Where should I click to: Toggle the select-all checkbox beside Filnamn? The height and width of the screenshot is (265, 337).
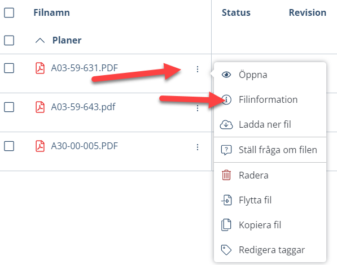(9, 12)
